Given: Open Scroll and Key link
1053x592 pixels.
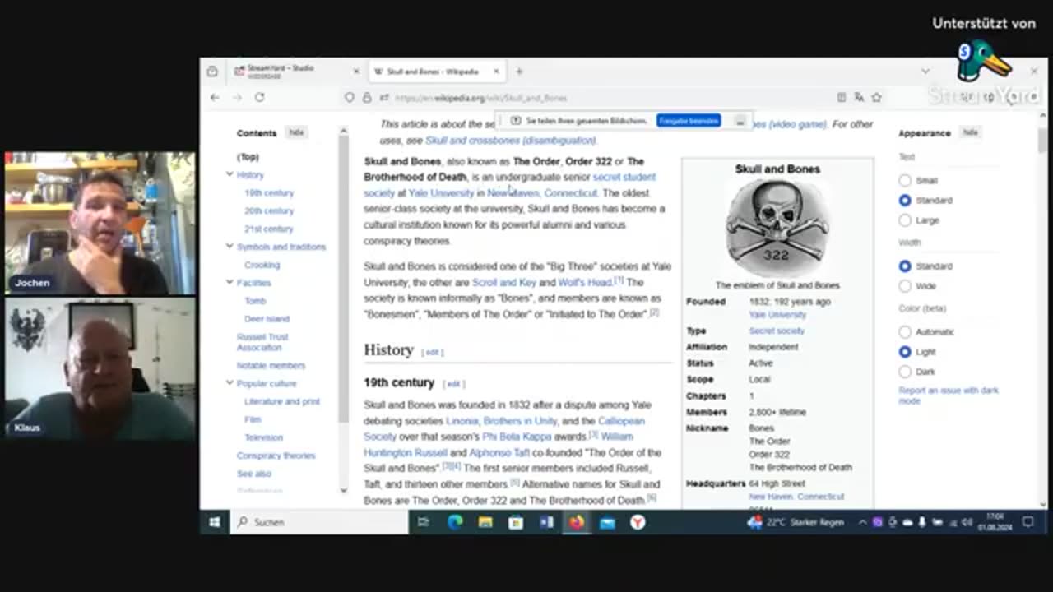Looking at the screenshot, I should [x=503, y=283].
